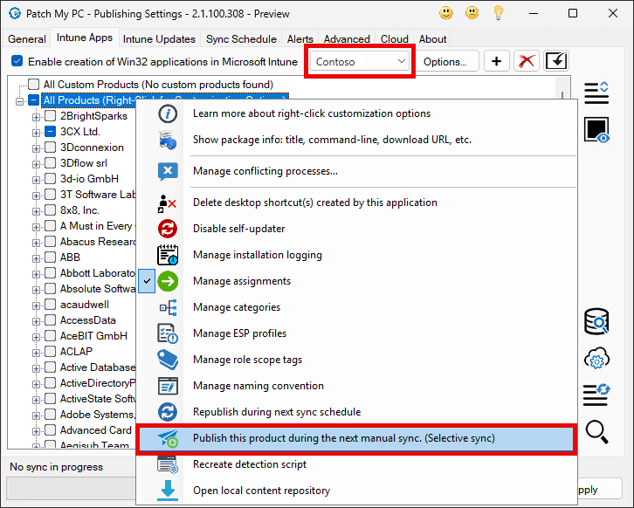Check the 2BrightSparks checkbox
The height and width of the screenshot is (508, 634).
click(x=50, y=116)
